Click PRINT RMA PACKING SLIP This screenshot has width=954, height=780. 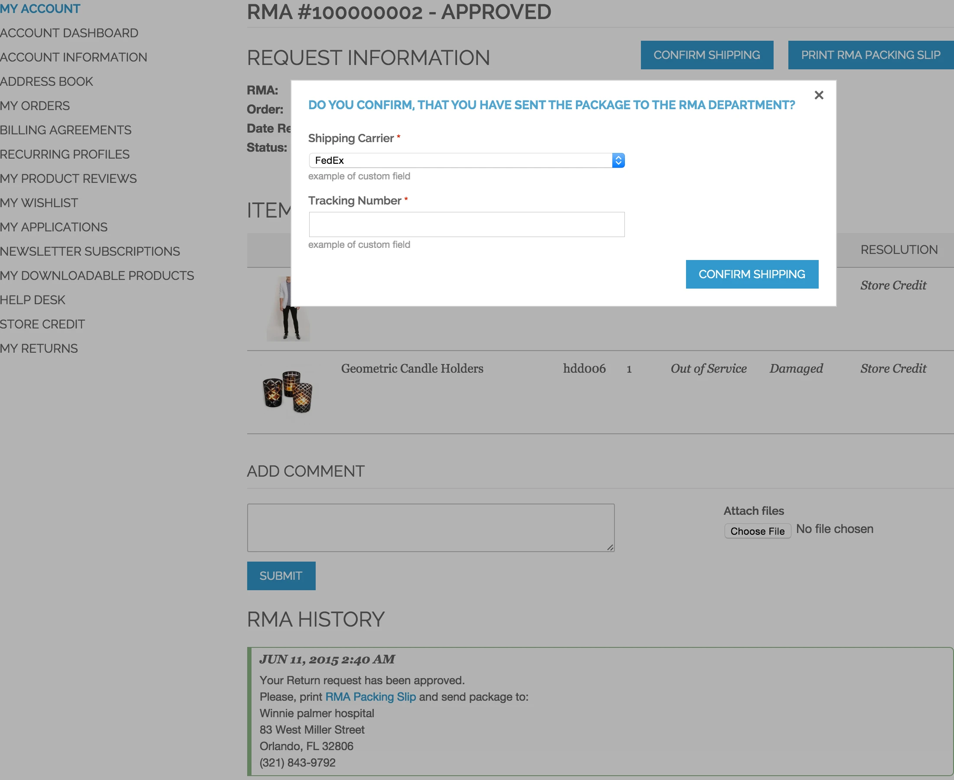tap(870, 55)
